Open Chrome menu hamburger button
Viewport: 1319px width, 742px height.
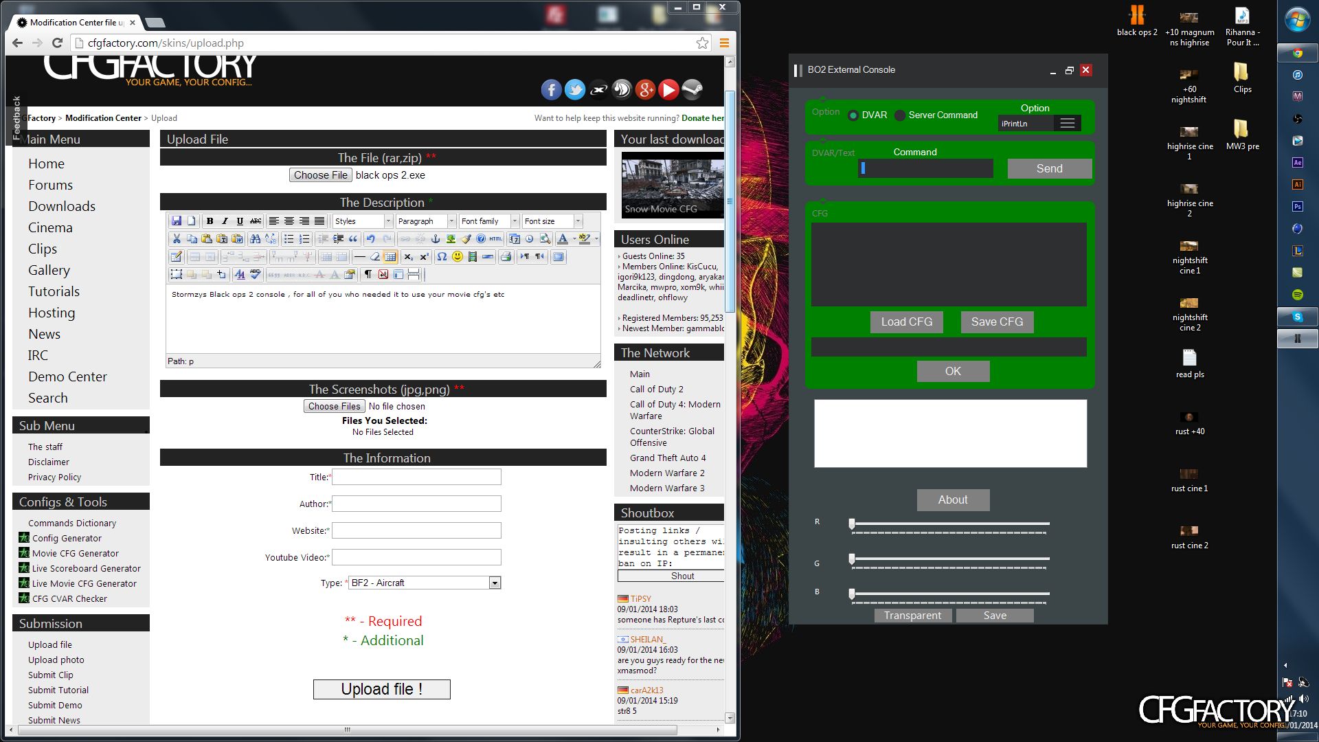(x=724, y=43)
